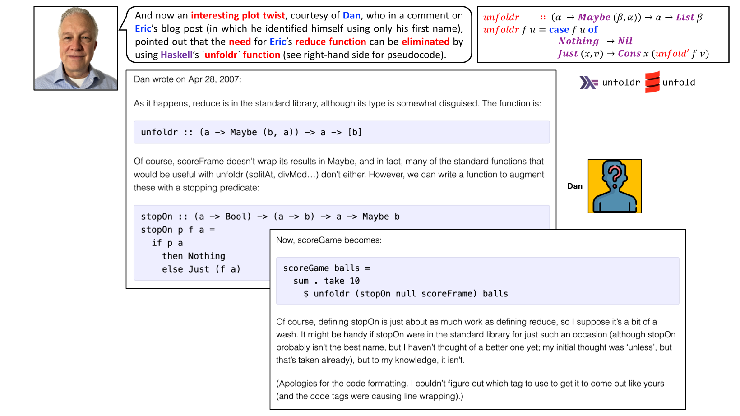Click the "unfoldr" label next to Haskell logo
740x416 pixels.
[x=621, y=83]
